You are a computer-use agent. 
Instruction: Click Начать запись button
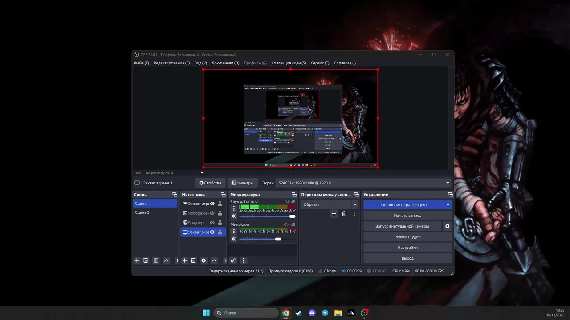[407, 216]
